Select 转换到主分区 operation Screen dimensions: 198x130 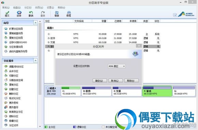[x=14, y=112]
